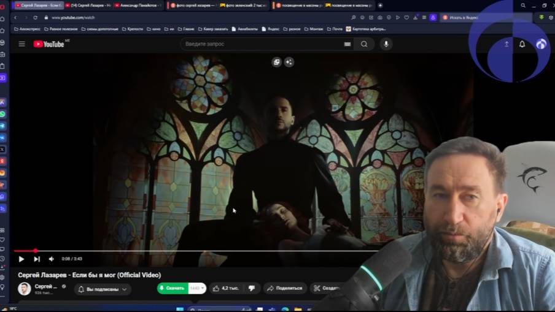555x312 pixels.
Task: Switch to tab 'Александр Панайотов'
Action: point(138,6)
